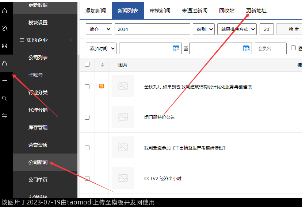Viewport: 302px width, 207px height.
Task: Click the swap arrows icon in rail
Action: [x=4, y=116]
